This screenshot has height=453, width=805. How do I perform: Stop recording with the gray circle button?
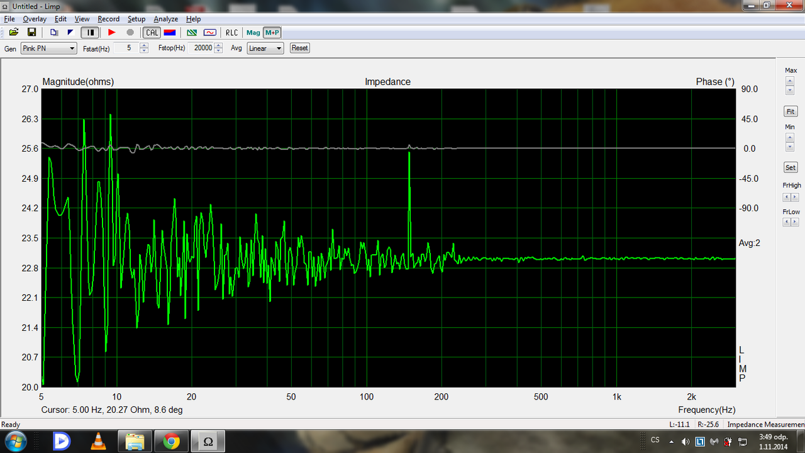pyautogui.click(x=130, y=32)
